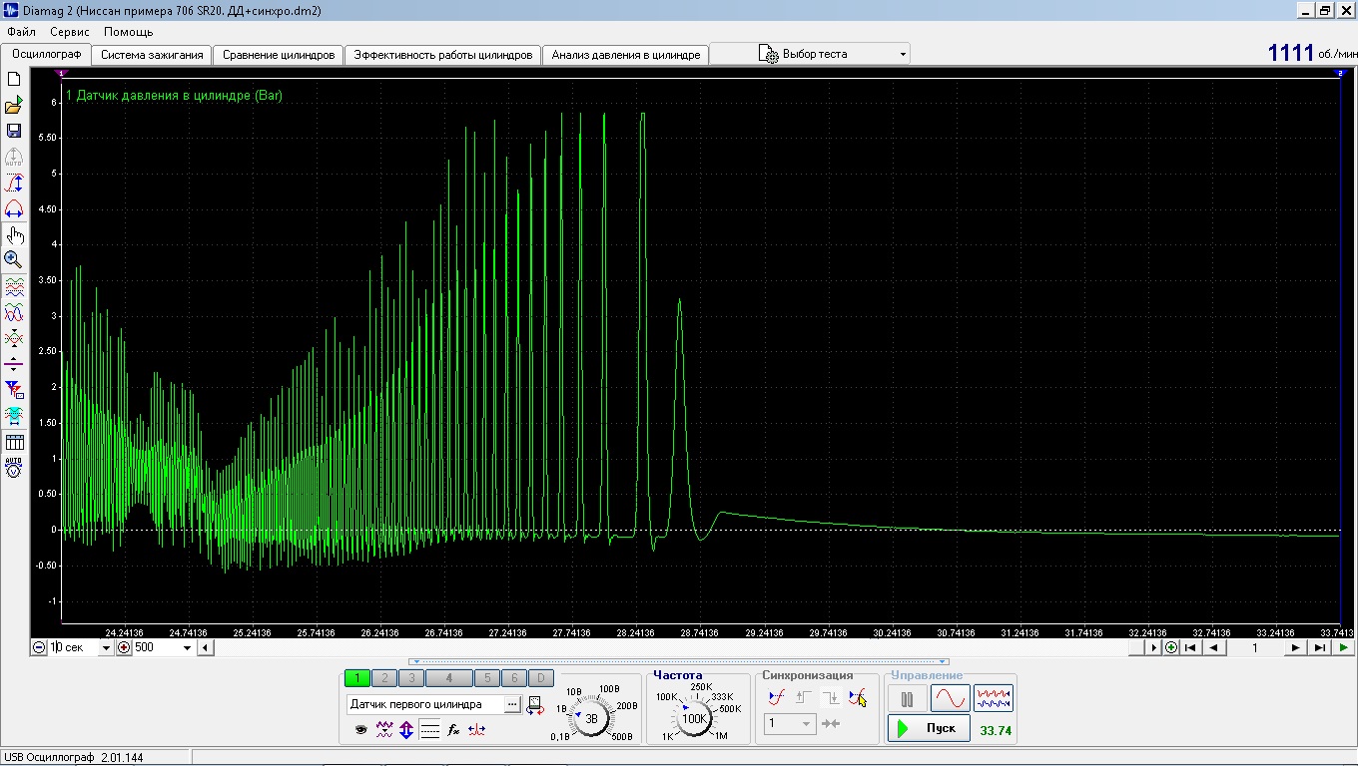The image size is (1358, 766).
Task: Click the table grid icon
Action: pyautogui.click(x=14, y=442)
